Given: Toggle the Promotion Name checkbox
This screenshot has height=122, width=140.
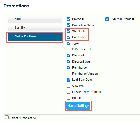Looking at the screenshot, I should (x=68, y=25).
